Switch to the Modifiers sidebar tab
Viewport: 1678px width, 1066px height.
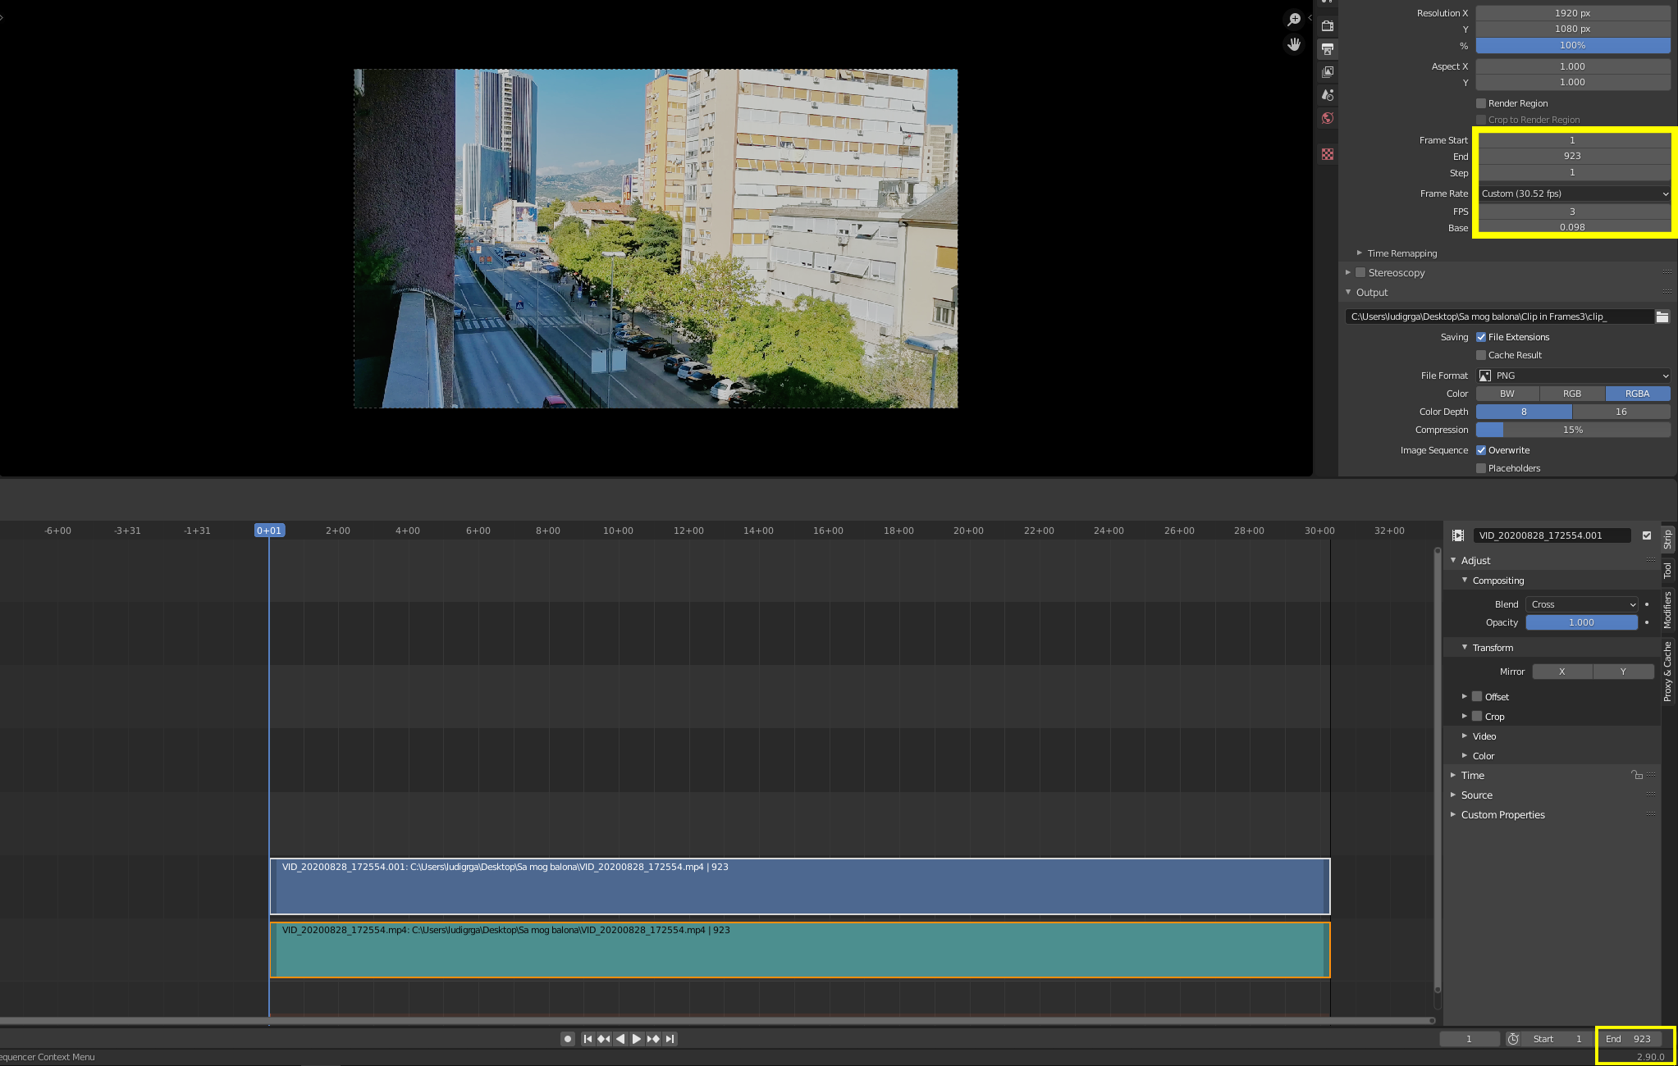pos(1668,610)
